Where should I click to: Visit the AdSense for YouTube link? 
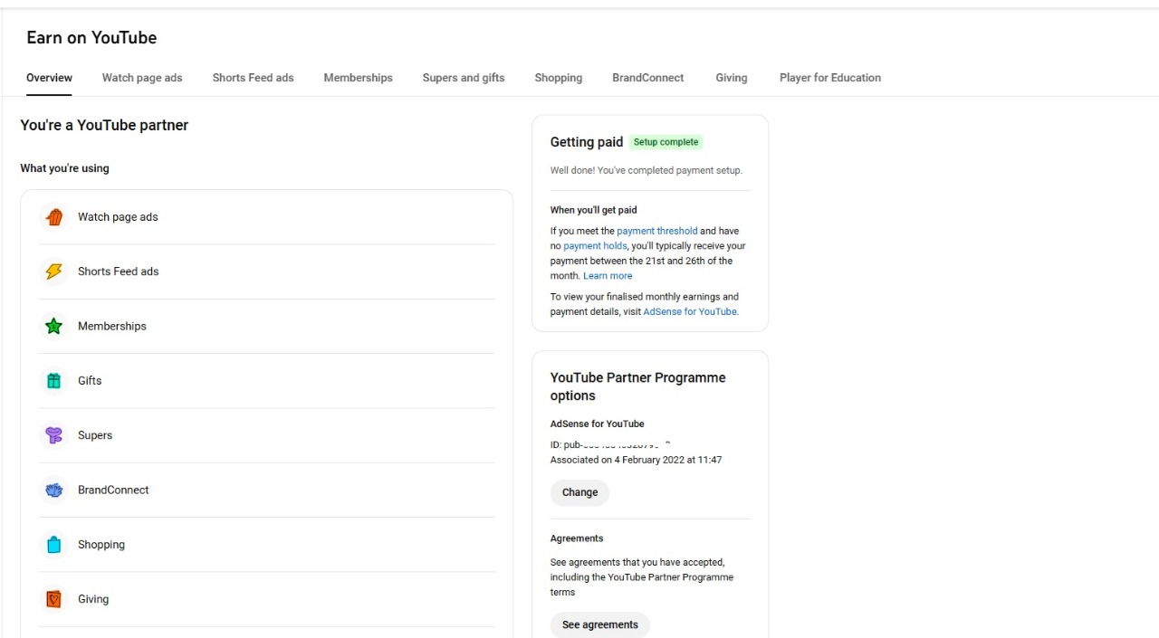tap(689, 311)
